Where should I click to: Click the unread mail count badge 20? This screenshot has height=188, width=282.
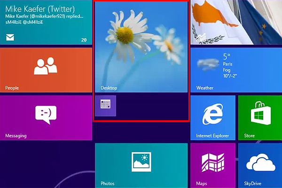tap(84, 40)
